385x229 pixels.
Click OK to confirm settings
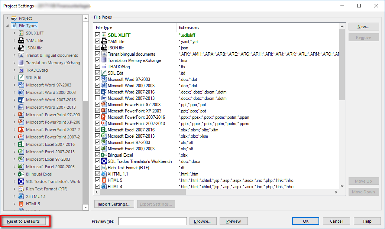pos(306,221)
